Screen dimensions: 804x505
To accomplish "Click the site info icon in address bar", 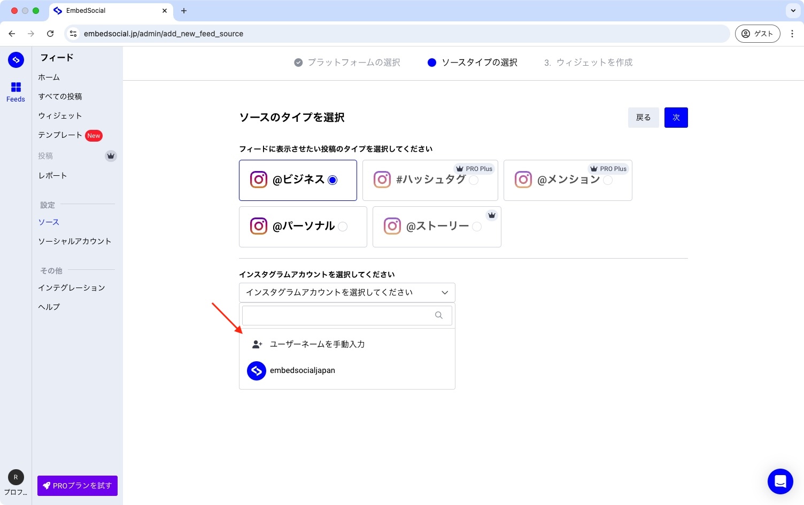I will tap(73, 34).
